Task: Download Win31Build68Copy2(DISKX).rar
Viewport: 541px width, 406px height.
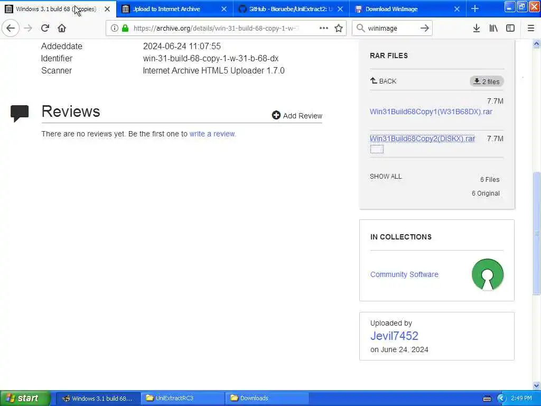Action: (x=422, y=139)
